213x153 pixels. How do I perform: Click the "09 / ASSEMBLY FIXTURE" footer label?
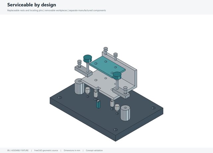(x=18, y=150)
